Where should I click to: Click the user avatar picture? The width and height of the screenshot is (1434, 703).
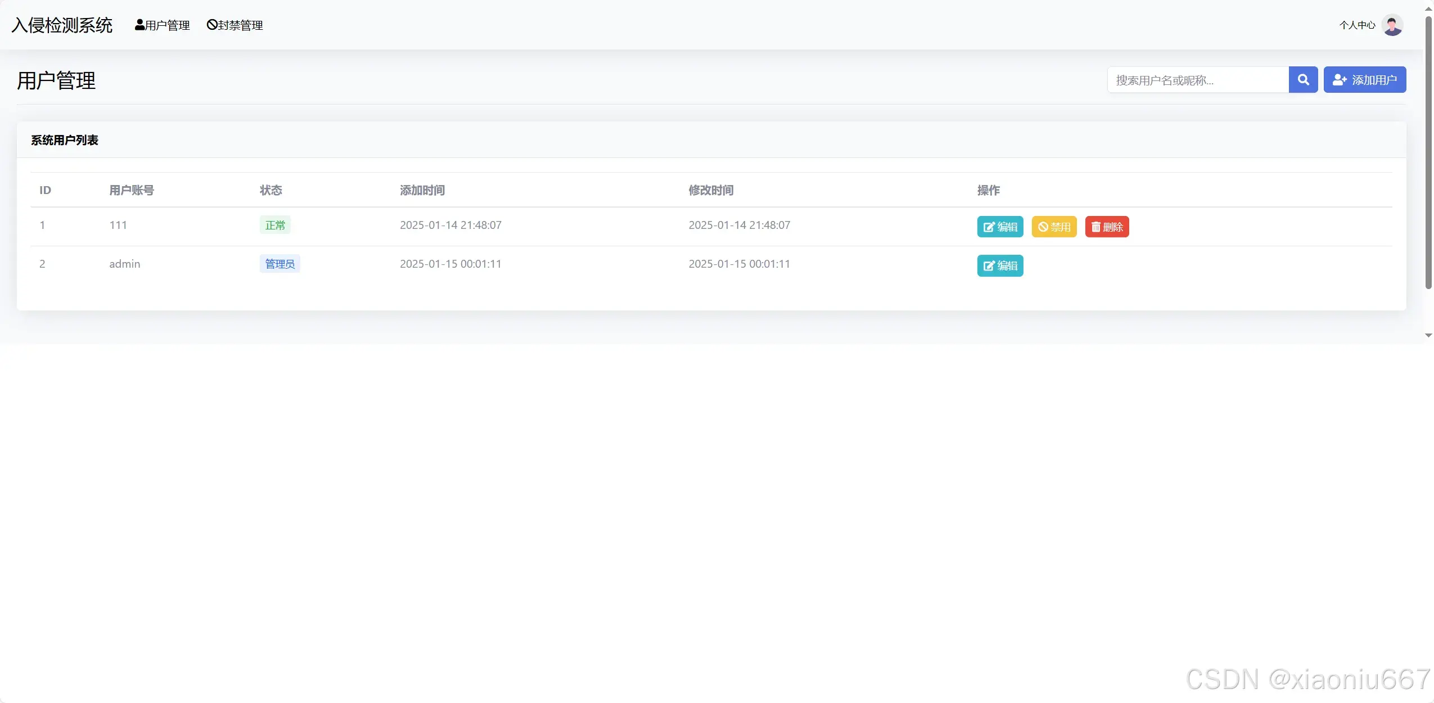pyautogui.click(x=1392, y=25)
